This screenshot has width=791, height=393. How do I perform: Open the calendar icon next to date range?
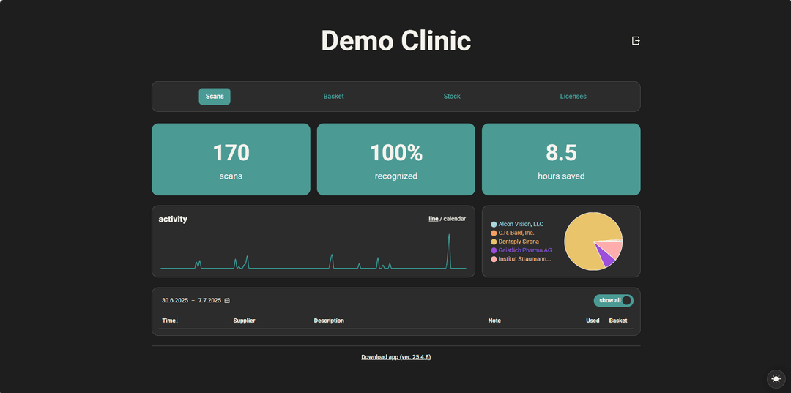coord(227,300)
